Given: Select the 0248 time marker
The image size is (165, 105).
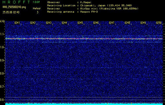Looking at the screenshot, I should [127, 23].
